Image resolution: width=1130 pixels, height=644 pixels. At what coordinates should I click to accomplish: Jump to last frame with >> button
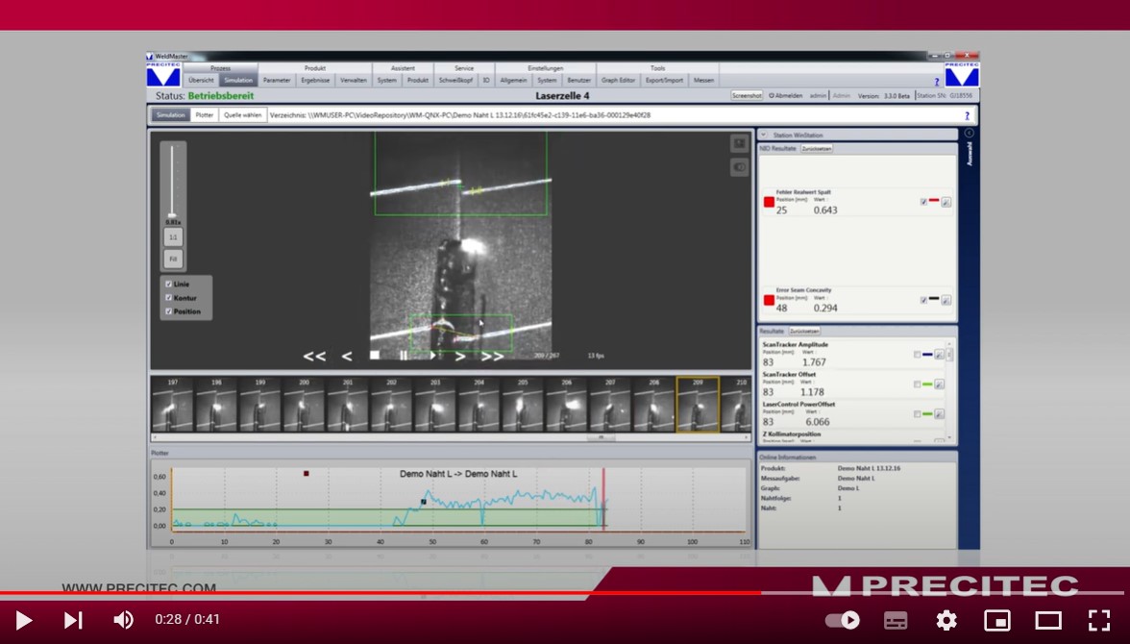(492, 357)
